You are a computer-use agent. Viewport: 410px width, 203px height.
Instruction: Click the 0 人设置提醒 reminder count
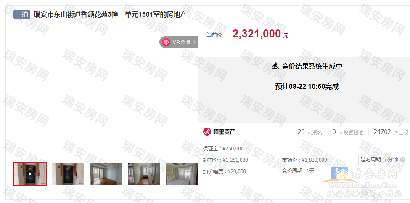click(348, 132)
